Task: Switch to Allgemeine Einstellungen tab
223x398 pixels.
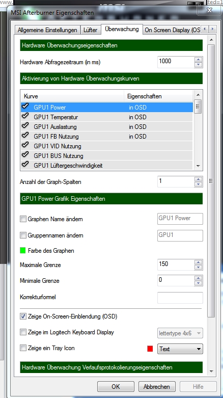Action: 47,30
